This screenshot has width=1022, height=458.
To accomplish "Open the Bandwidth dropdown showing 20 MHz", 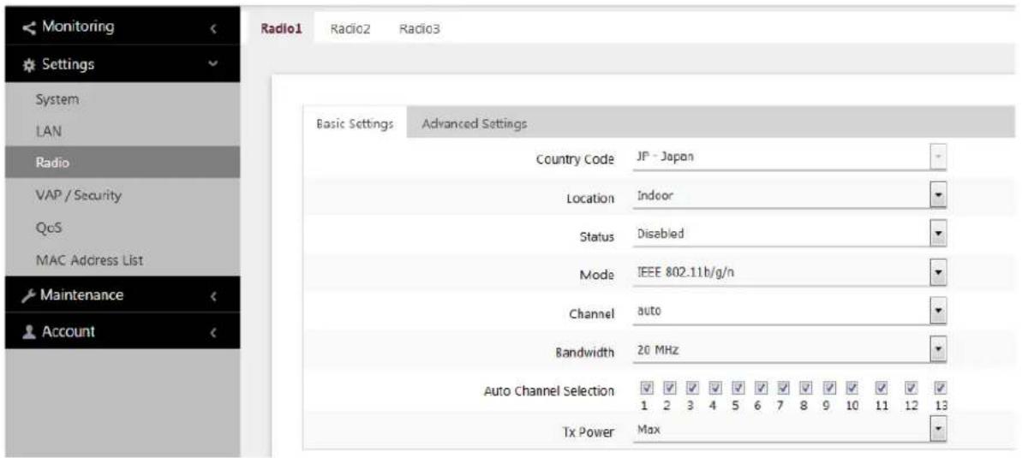I will pos(788,351).
